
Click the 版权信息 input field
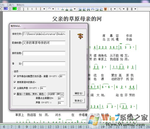point(44,53)
